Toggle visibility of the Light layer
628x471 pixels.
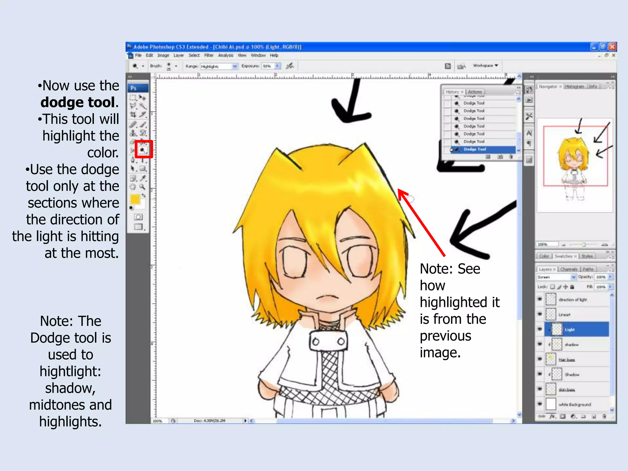pos(540,329)
